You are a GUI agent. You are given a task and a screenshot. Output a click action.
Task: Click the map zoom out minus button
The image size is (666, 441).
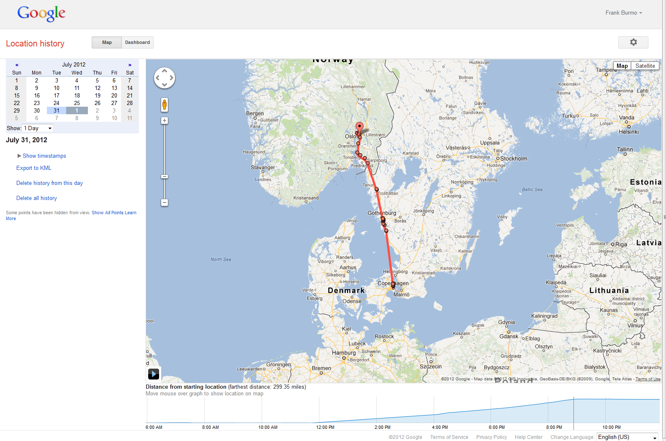[x=165, y=203]
